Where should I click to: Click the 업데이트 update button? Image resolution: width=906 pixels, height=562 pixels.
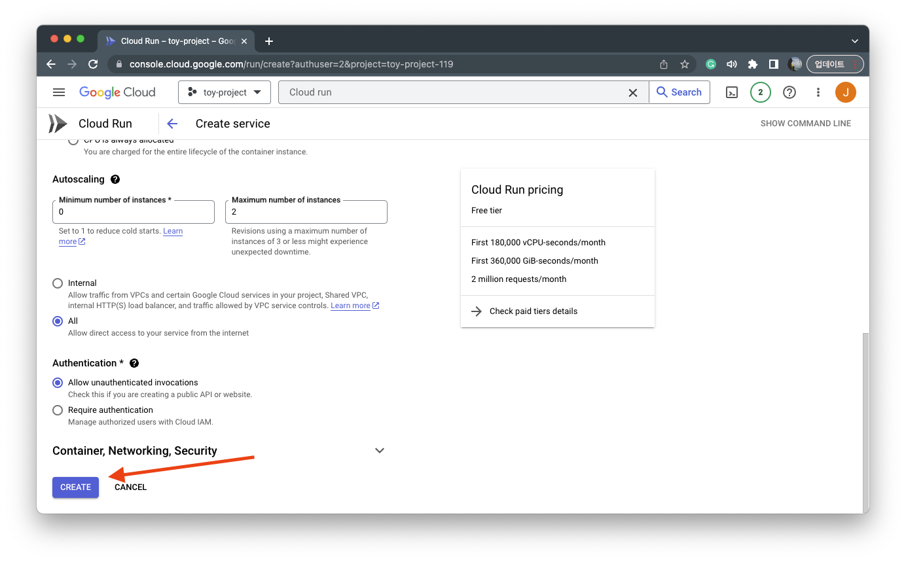click(835, 64)
